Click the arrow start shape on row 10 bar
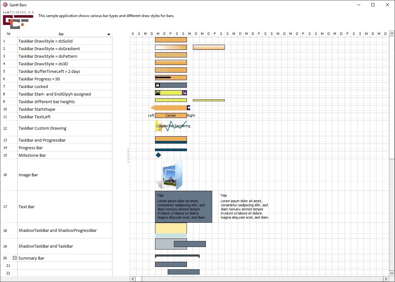This screenshot has height=282, width=395. [x=153, y=108]
